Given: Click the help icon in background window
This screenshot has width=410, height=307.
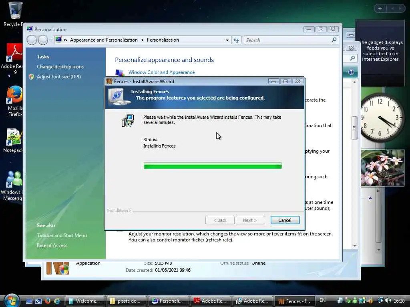Looking at the screenshot, I should coord(351,72).
